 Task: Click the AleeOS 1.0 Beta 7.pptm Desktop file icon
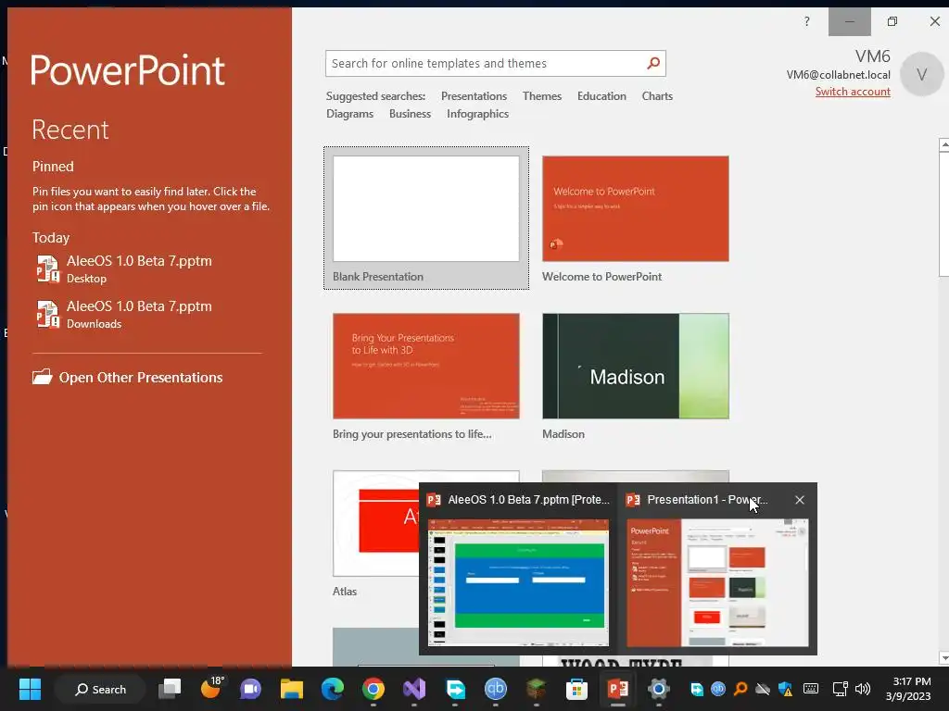(x=47, y=269)
